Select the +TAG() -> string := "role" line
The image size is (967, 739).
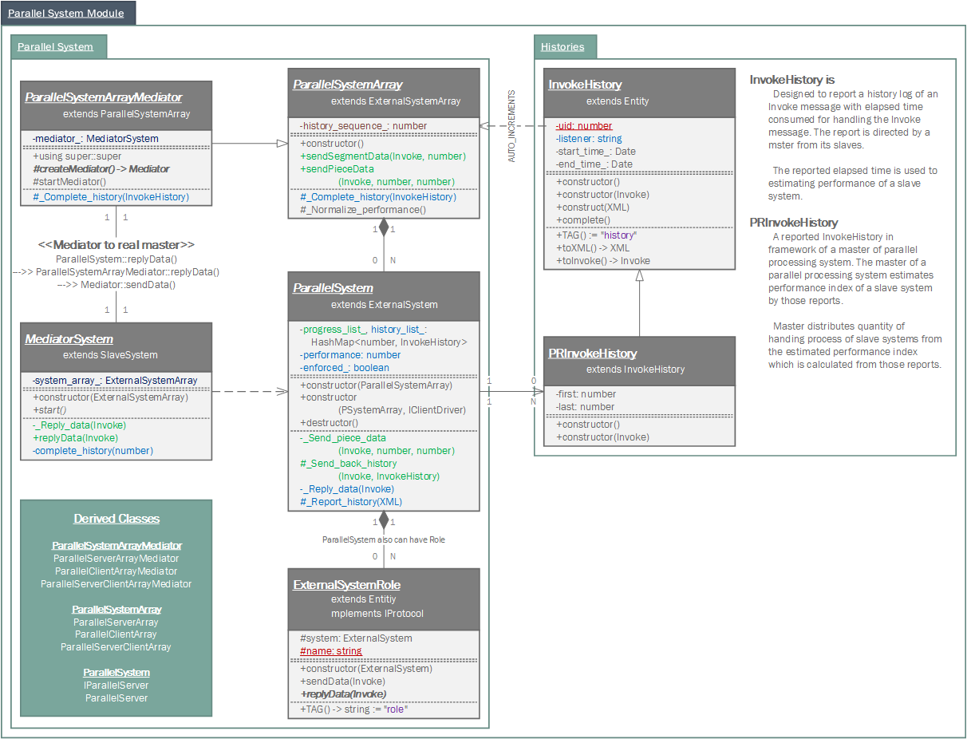(354, 709)
